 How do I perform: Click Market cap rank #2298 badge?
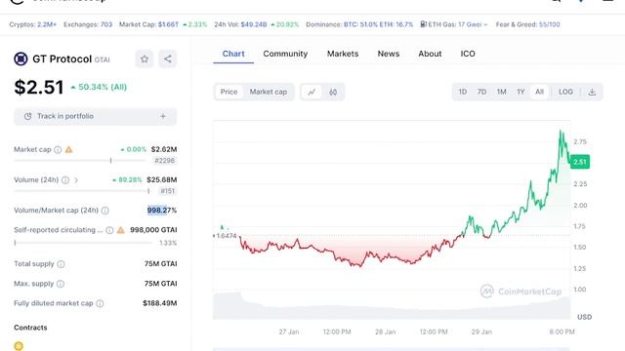click(x=165, y=161)
